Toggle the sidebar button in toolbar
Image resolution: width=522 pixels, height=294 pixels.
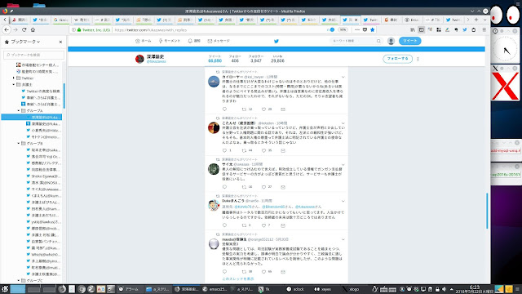coord(421,29)
